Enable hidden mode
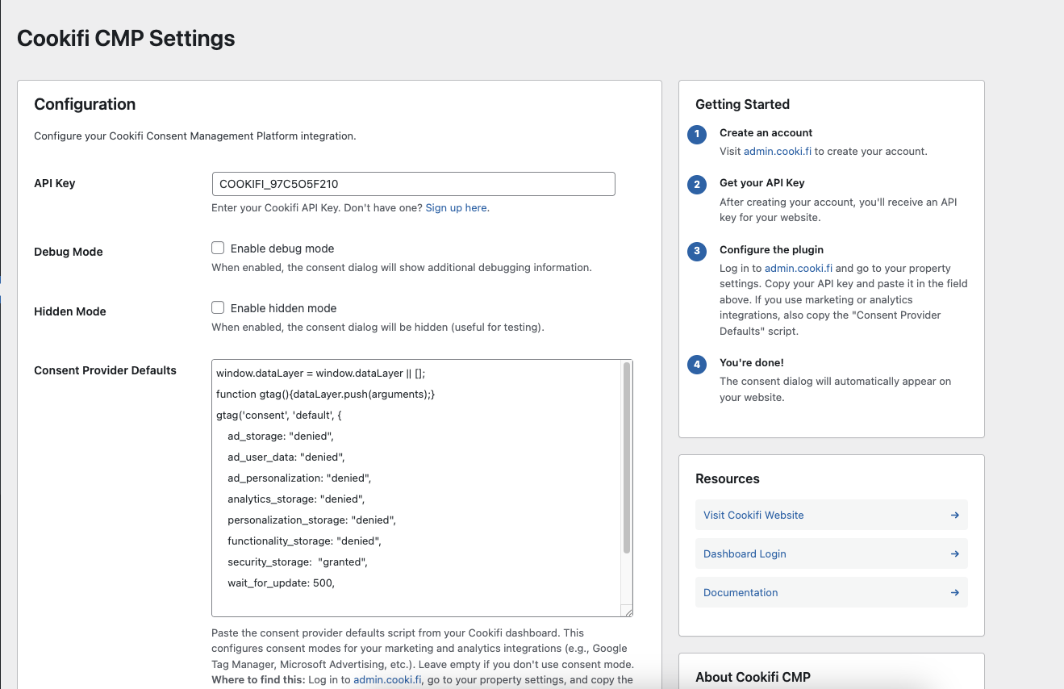The height and width of the screenshot is (689, 1064). tap(218, 307)
